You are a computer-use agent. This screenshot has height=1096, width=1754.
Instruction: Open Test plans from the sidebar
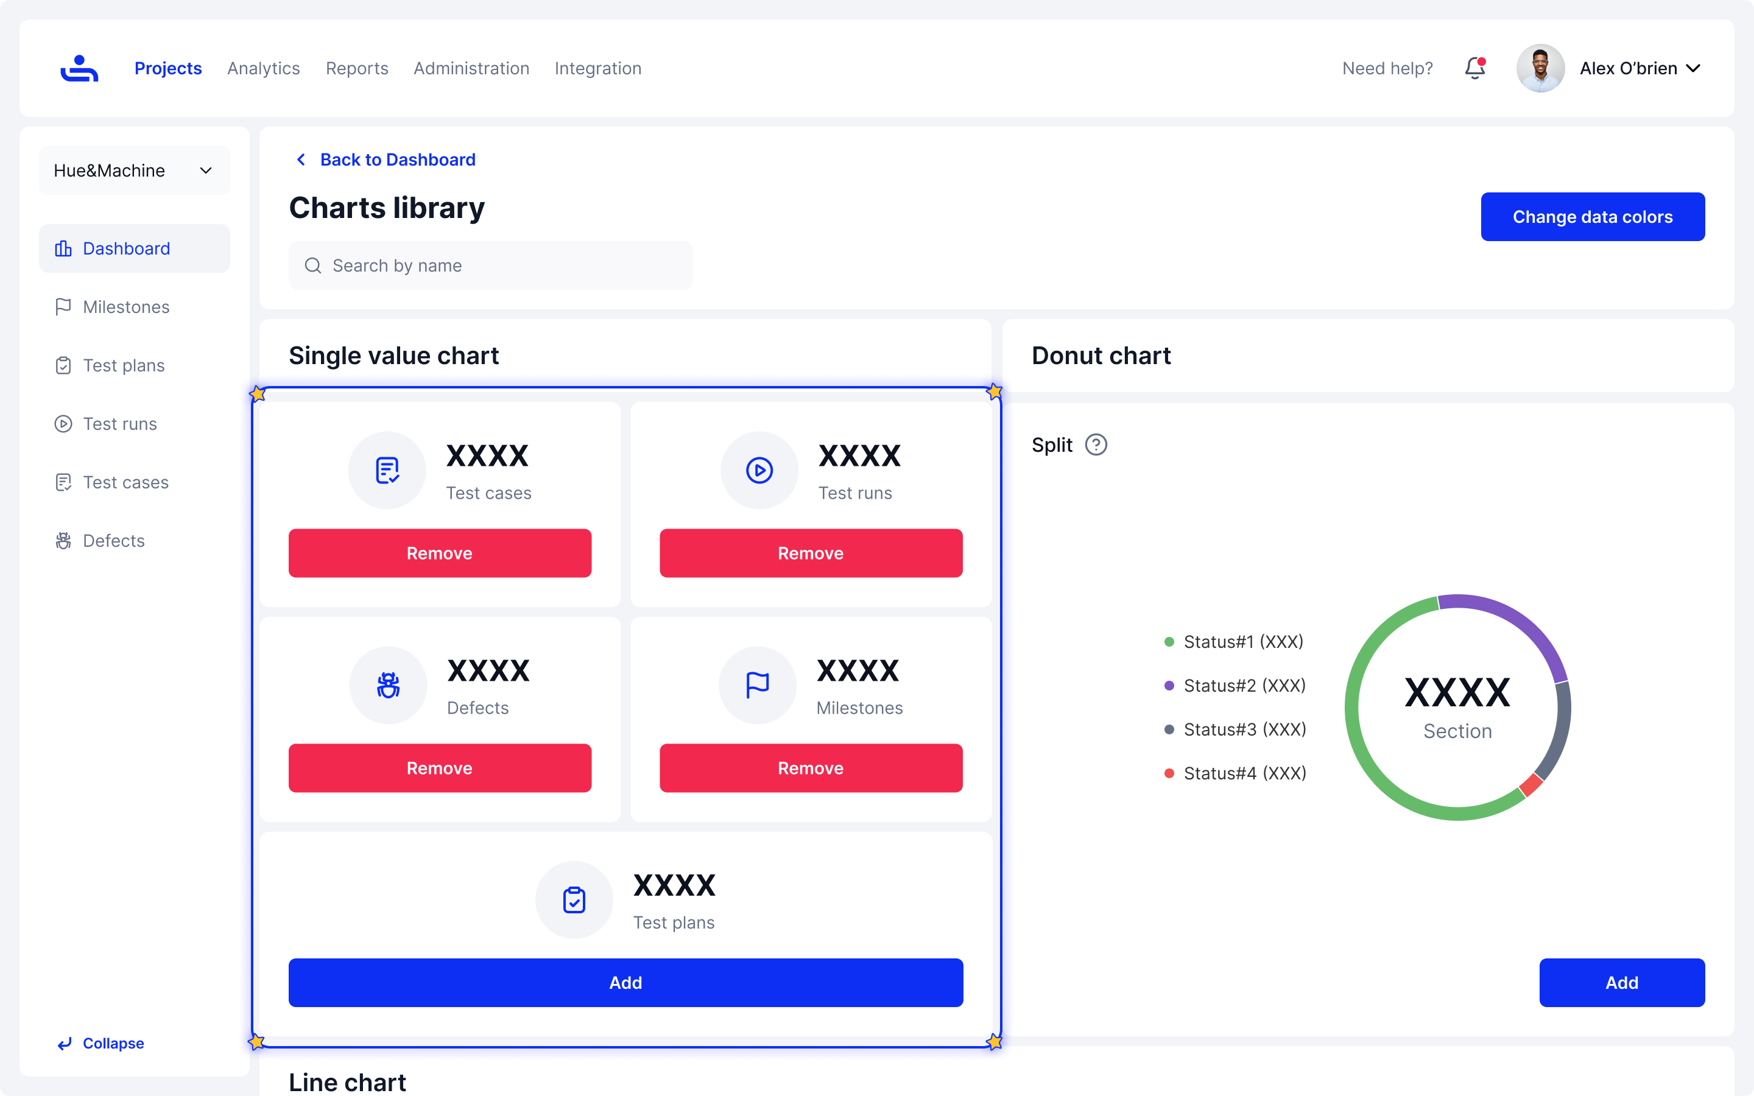point(134,365)
